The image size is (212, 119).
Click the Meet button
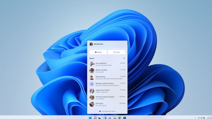[98, 52]
